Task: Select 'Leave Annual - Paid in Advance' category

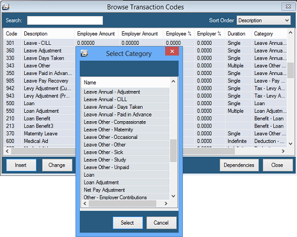Action: [x=125, y=115]
